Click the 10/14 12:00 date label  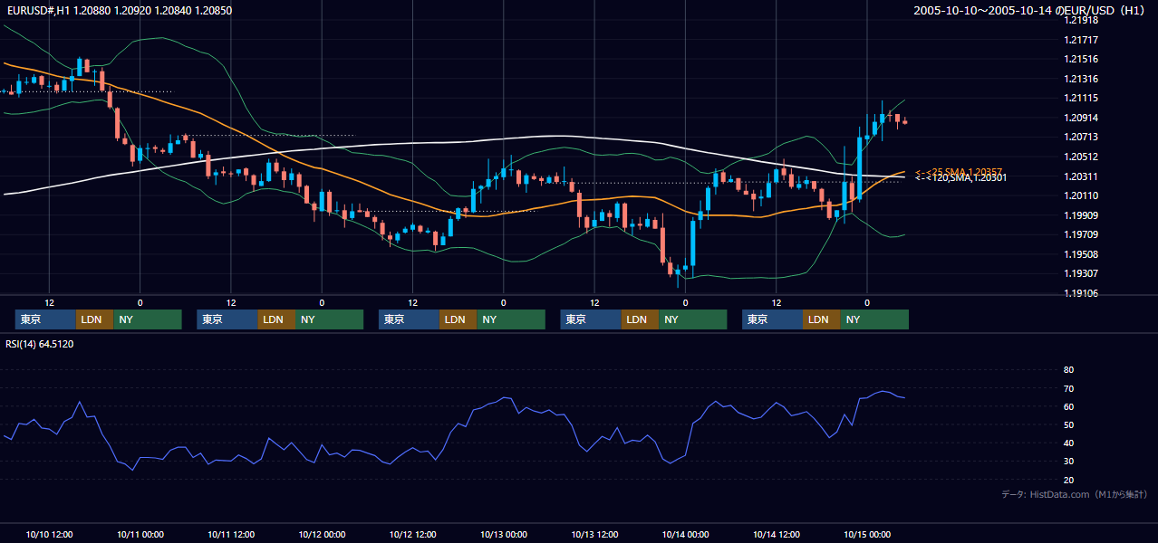tap(777, 534)
